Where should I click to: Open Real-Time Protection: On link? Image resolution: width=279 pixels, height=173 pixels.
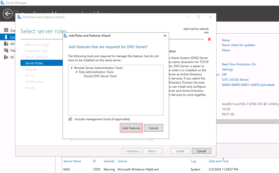(x=239, y=64)
